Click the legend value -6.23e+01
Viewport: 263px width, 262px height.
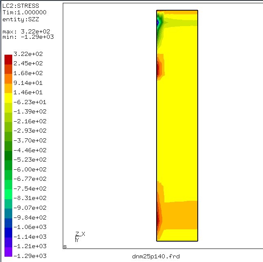click(30, 102)
